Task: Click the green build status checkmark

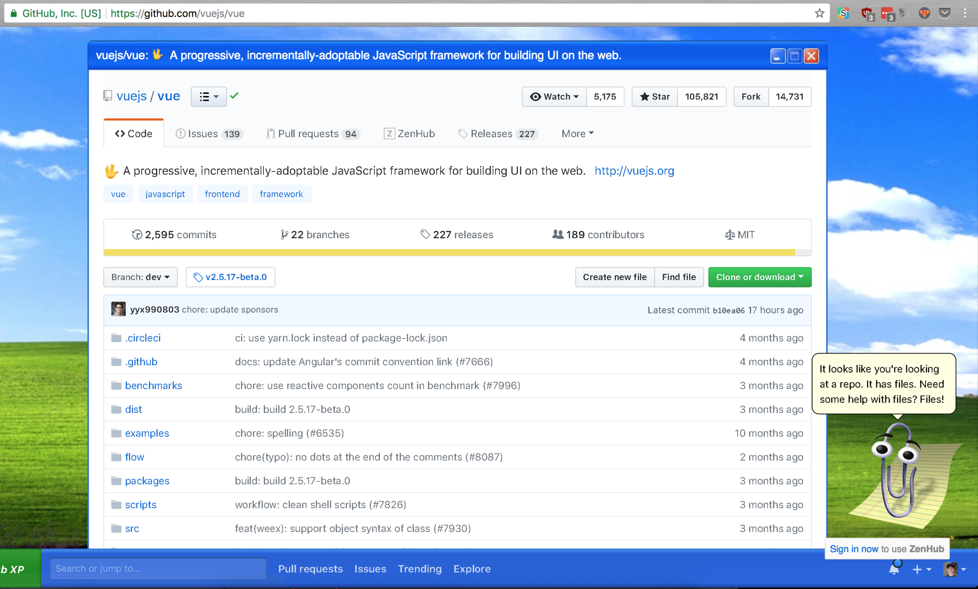Action: pos(234,96)
